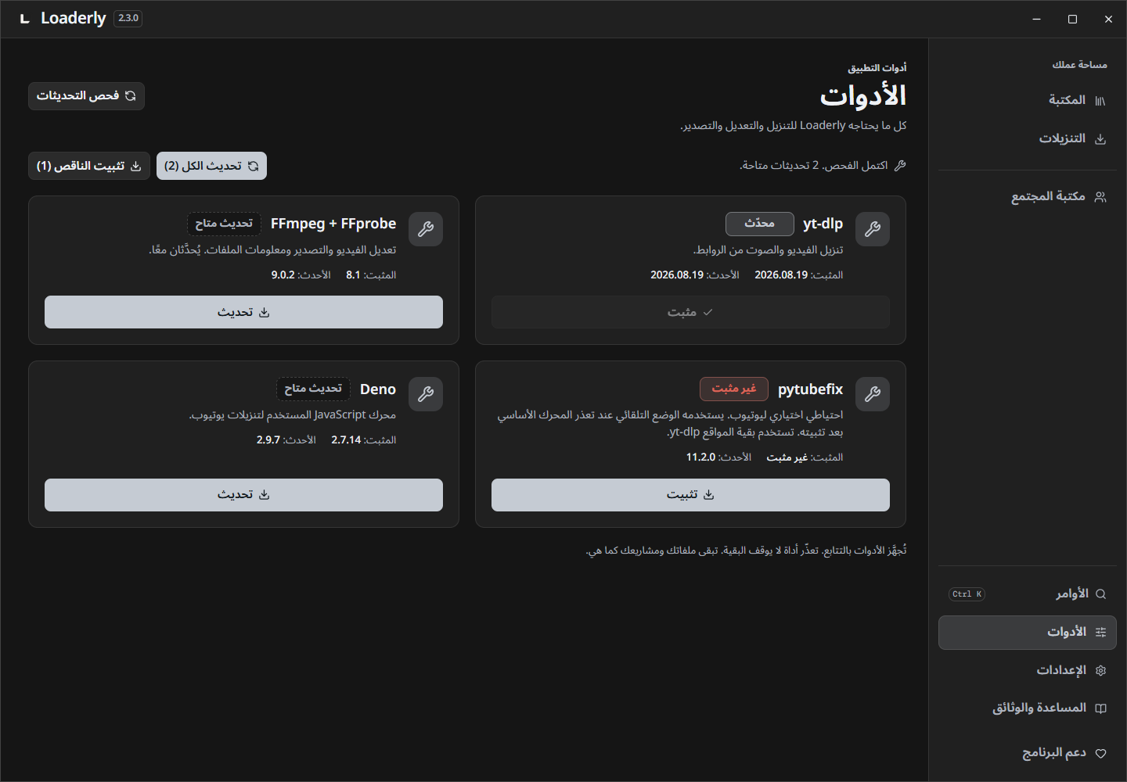Image resolution: width=1127 pixels, height=782 pixels.
Task: Click the FFmpeg + FFprobe wrench icon
Action: [426, 229]
